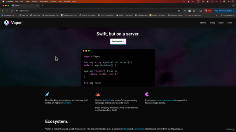The height and width of the screenshot is (132, 236).
Task: Open the Amazon.com bookmark
Action: (69, 15)
